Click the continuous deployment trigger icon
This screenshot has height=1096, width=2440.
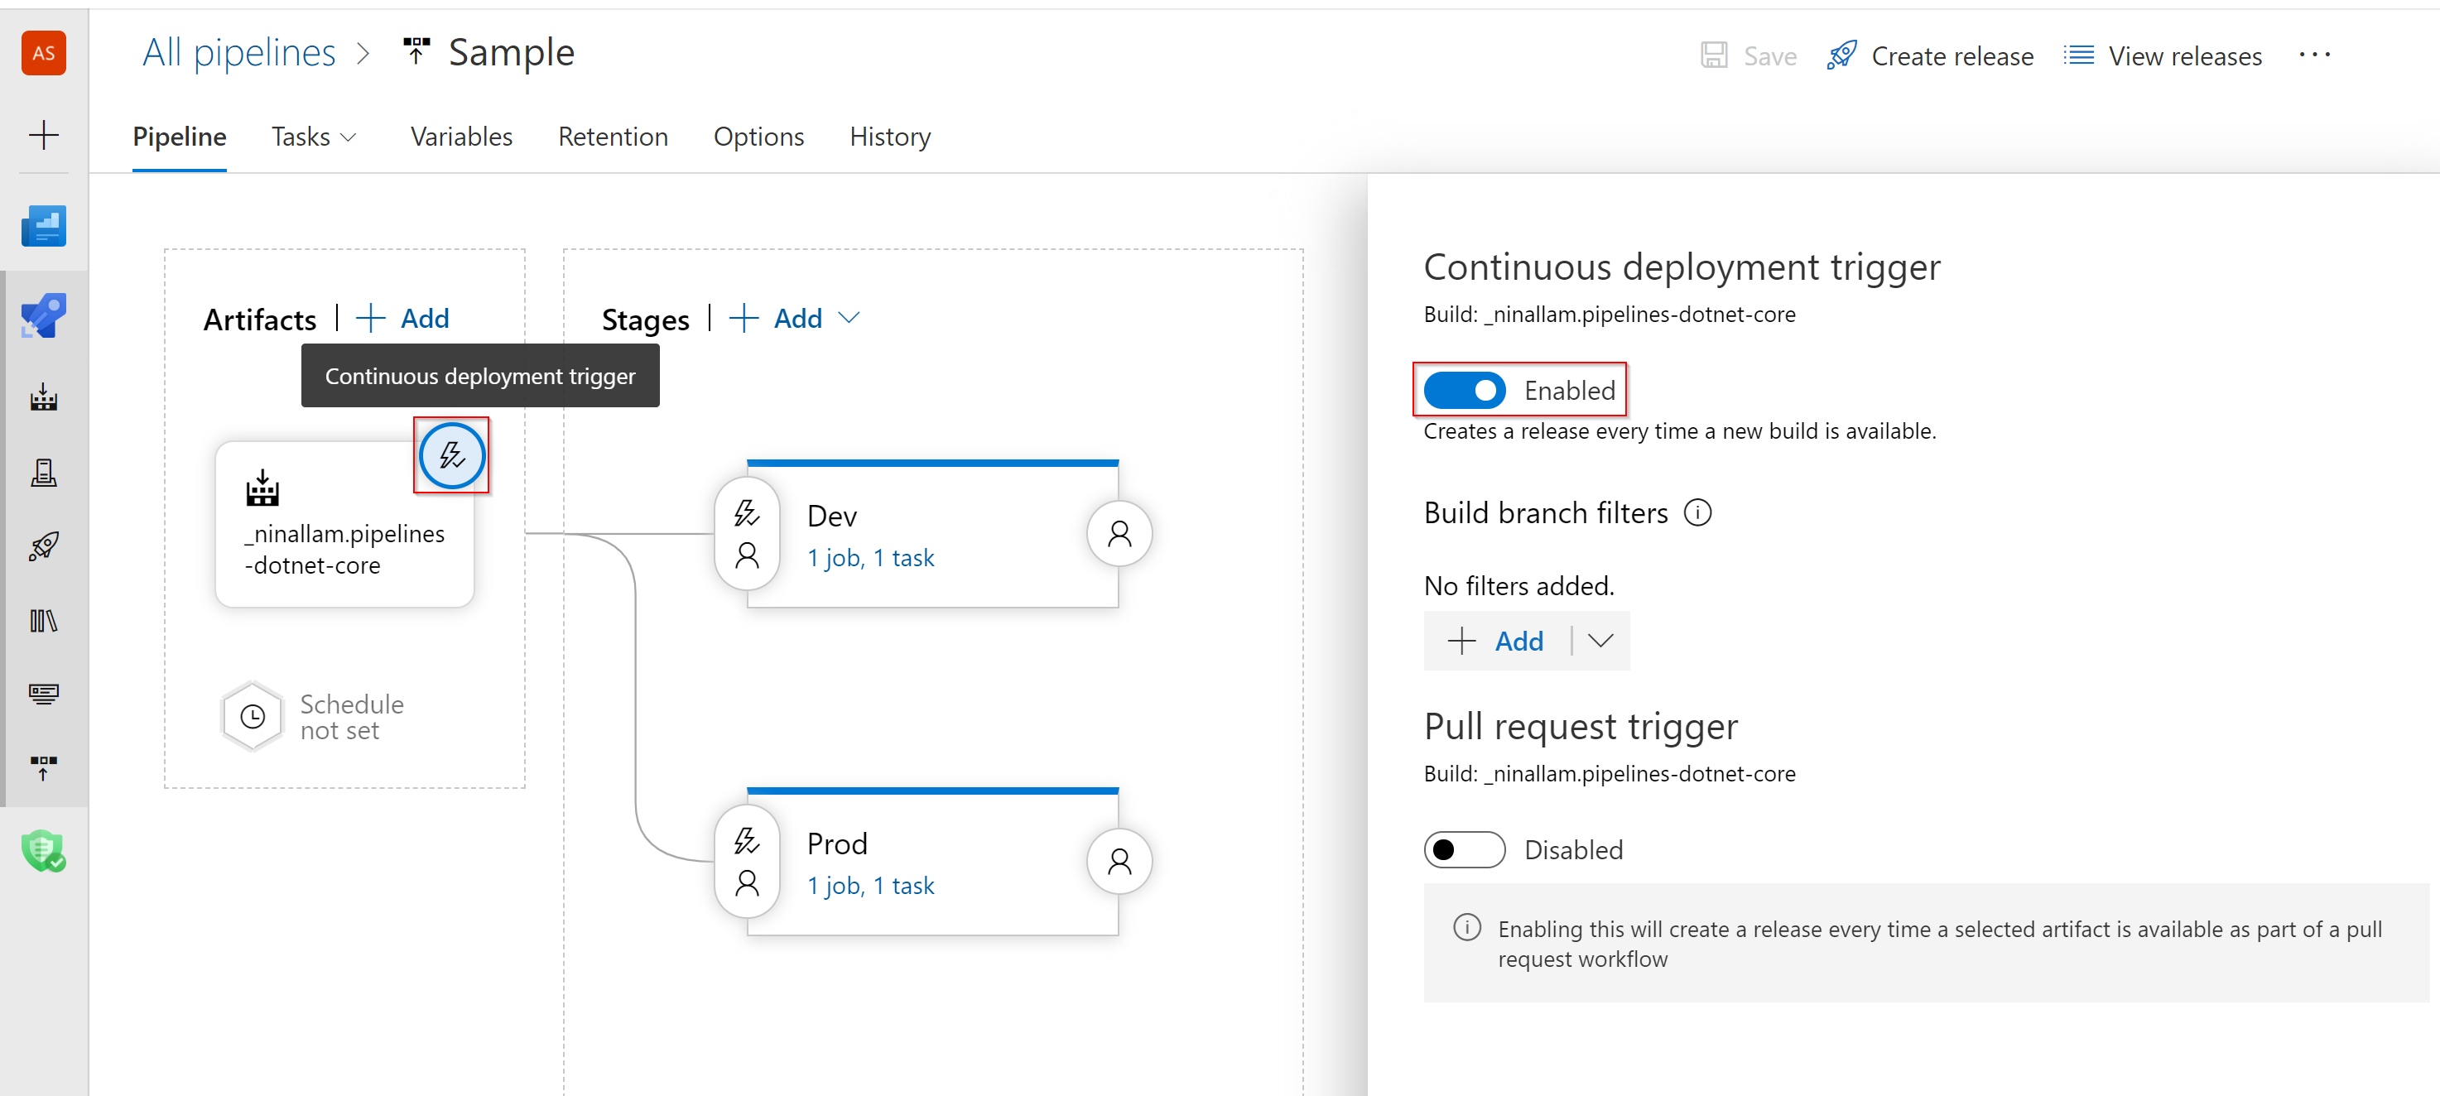pos(453,456)
